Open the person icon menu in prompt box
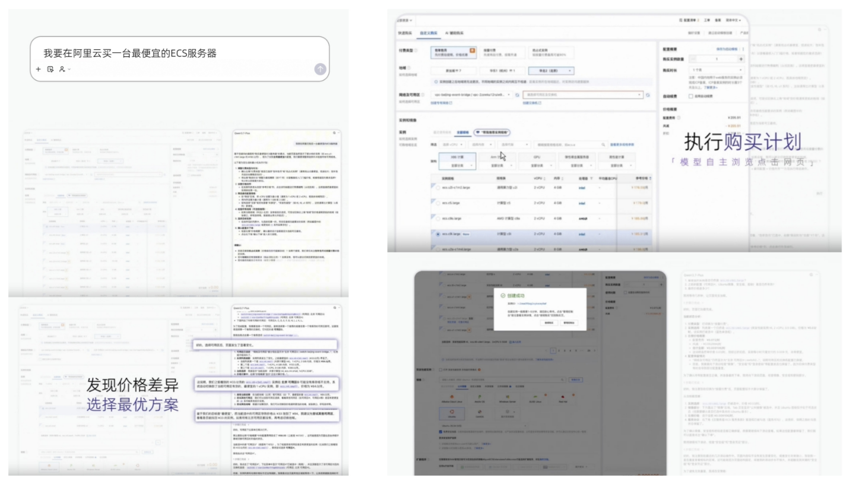Viewport: 859px width, 490px height. point(64,69)
